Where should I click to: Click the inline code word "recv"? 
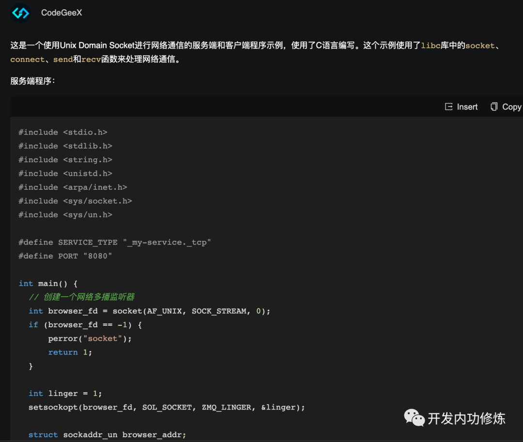91,60
